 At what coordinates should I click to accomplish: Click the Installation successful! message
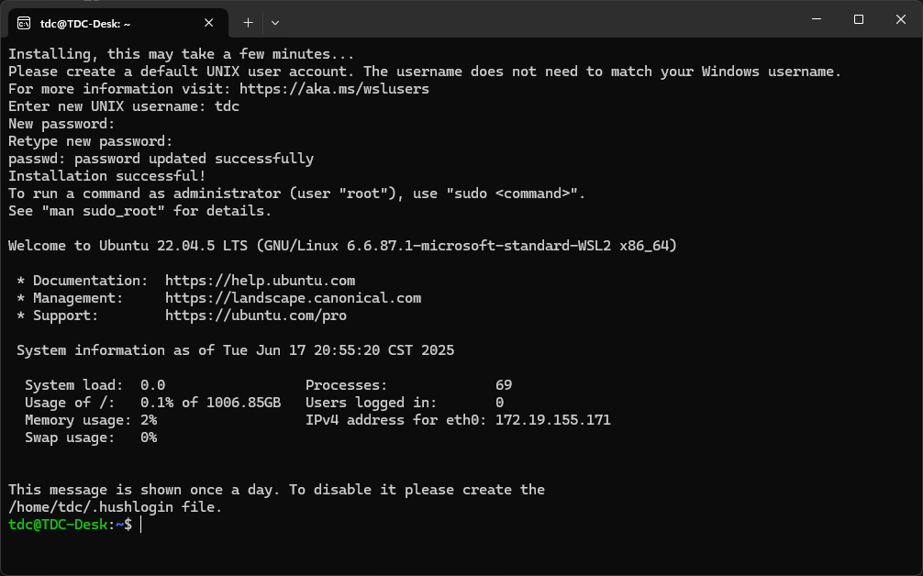(x=107, y=176)
